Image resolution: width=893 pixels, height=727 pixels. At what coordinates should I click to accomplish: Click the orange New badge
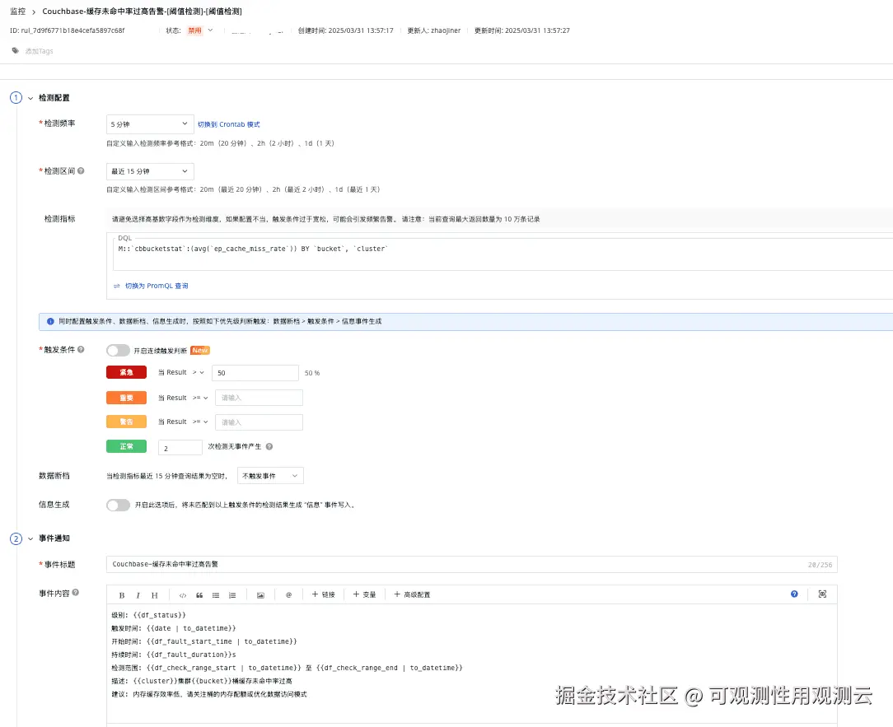click(x=200, y=350)
